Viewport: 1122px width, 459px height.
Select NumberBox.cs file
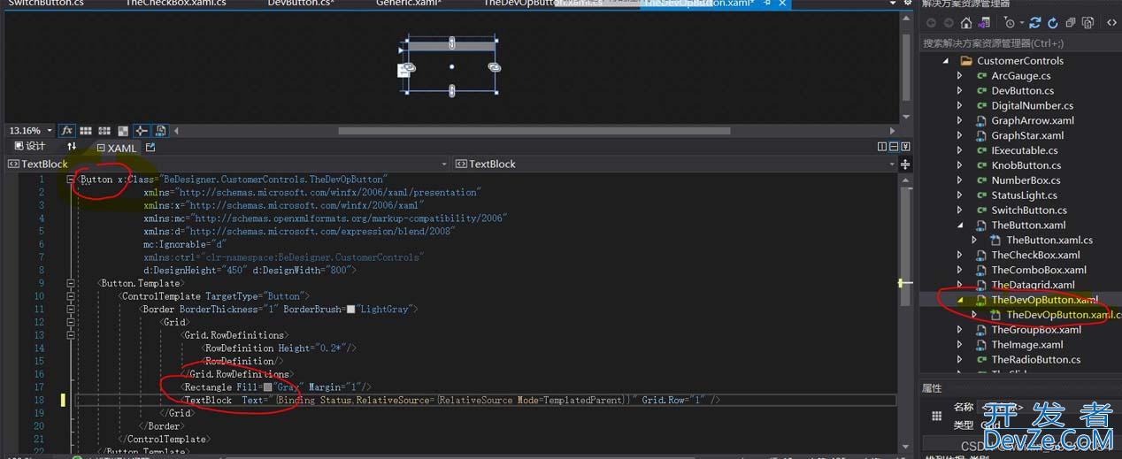[1024, 180]
